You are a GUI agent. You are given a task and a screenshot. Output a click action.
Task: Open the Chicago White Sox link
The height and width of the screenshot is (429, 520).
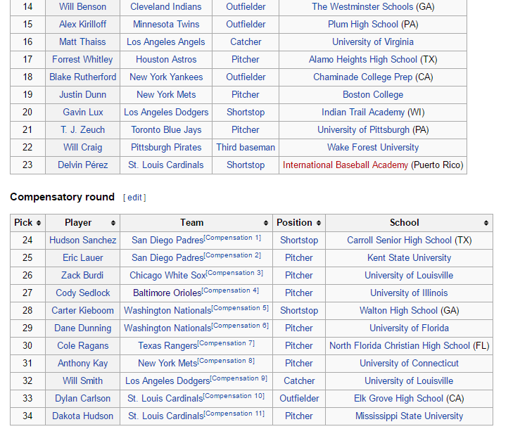coord(167,276)
